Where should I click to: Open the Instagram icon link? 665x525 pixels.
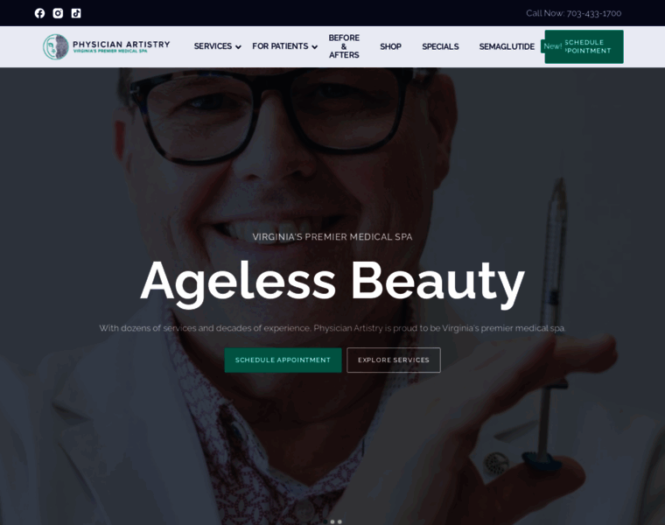pos(58,13)
